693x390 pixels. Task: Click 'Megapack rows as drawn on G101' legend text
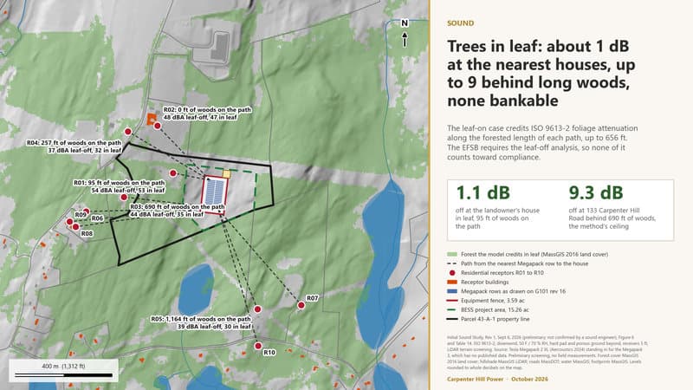[513, 291]
